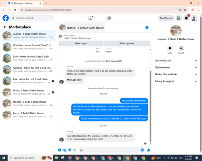Expand the Customize chat section

176,60
